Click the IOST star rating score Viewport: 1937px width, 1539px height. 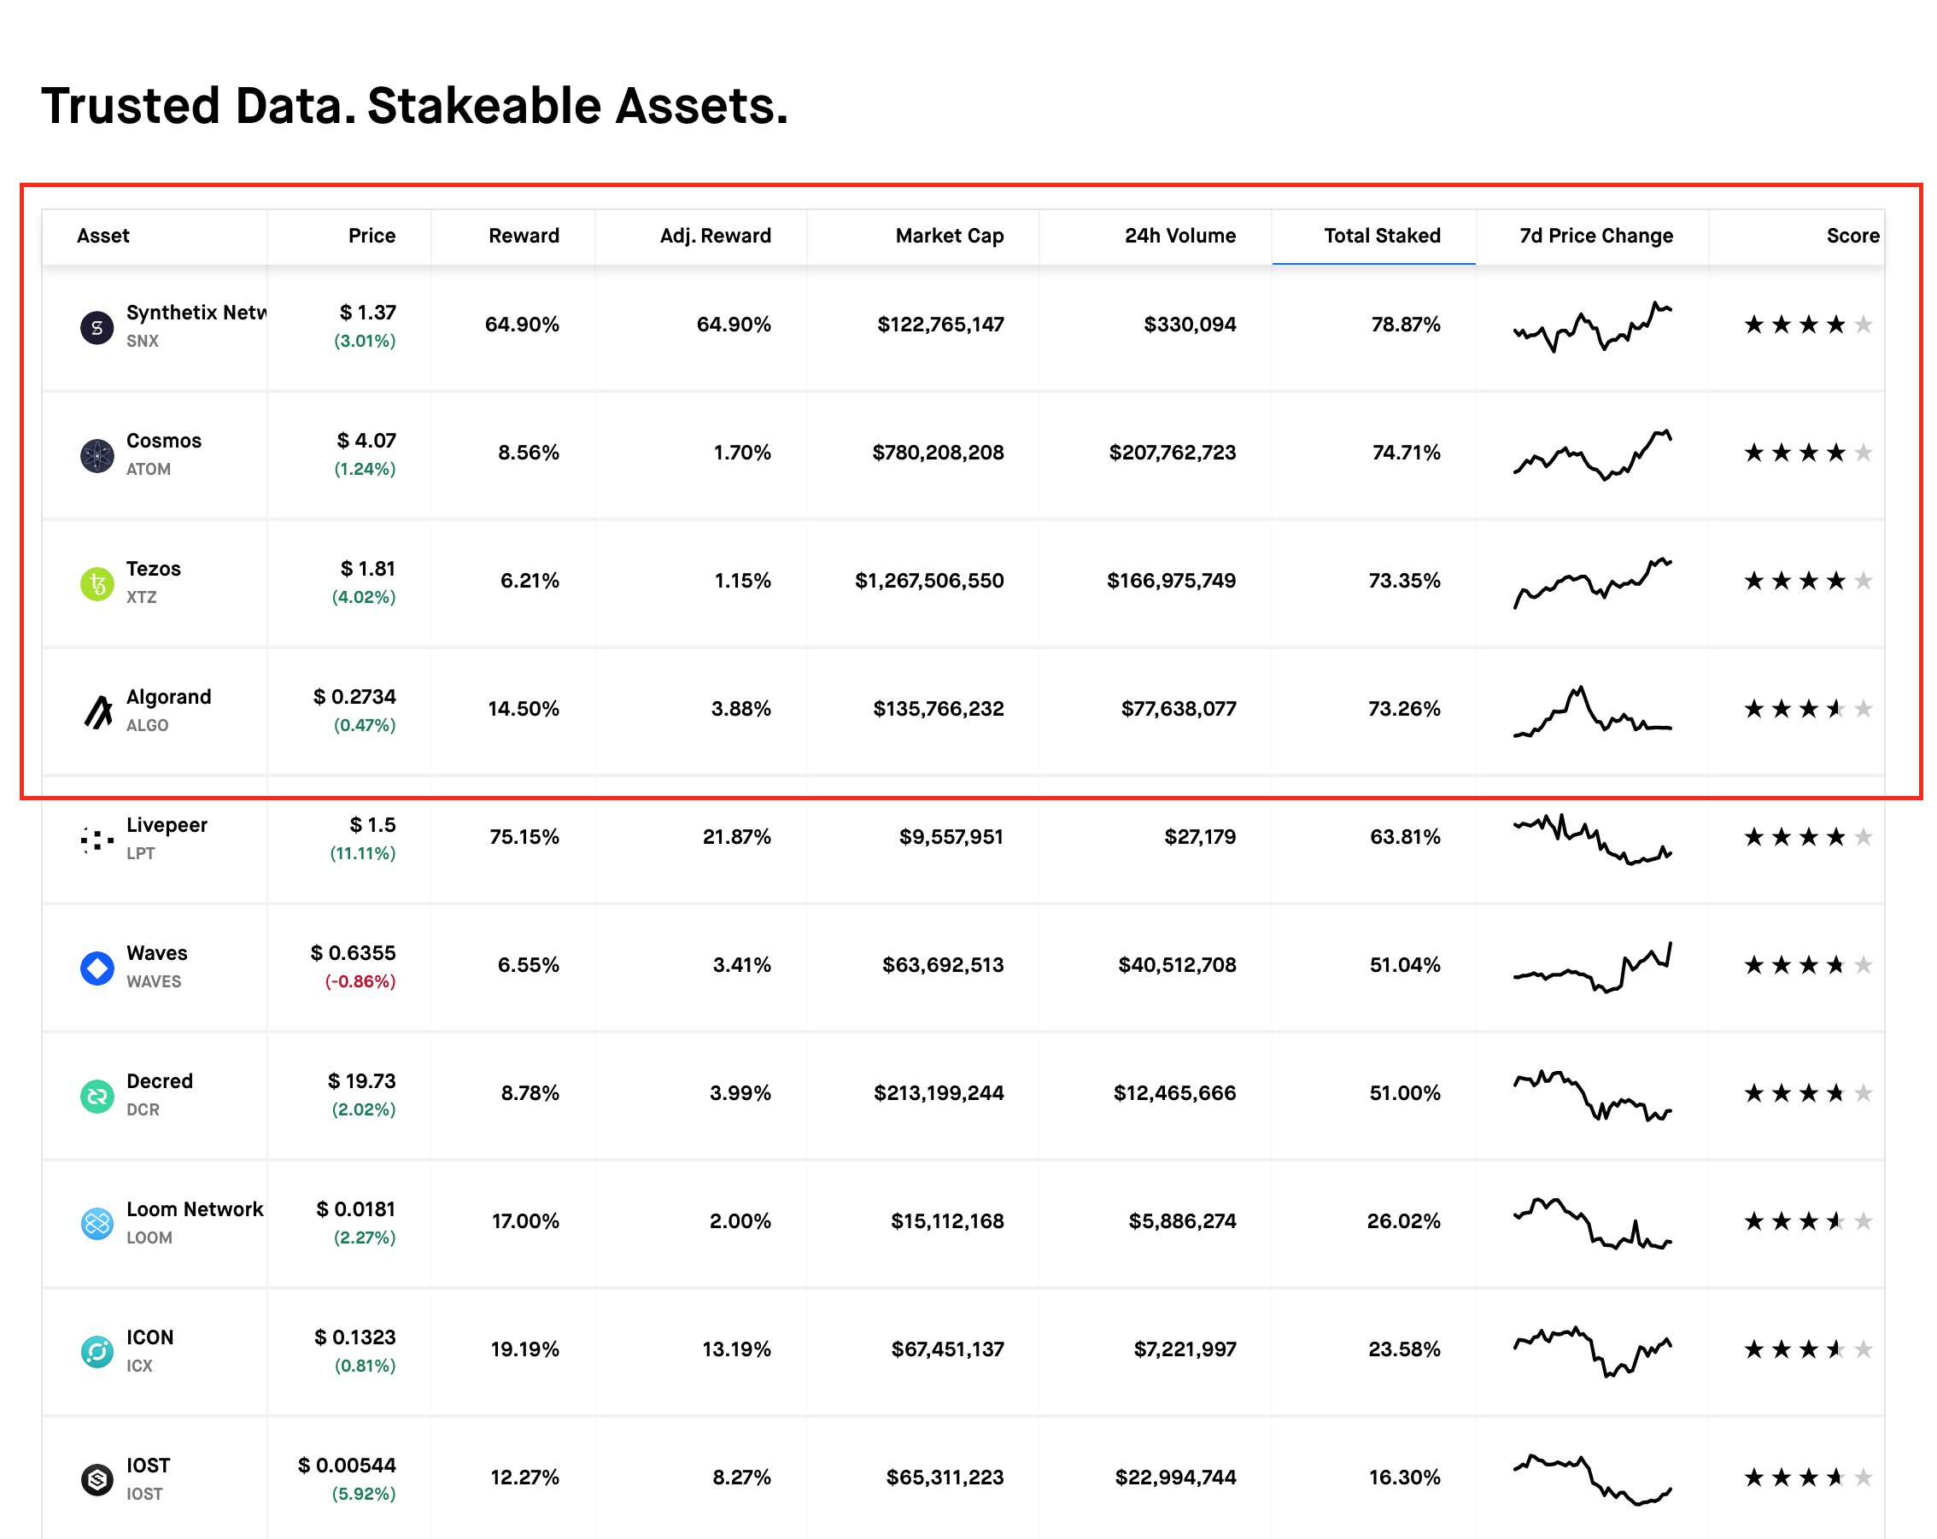pyautogui.click(x=1809, y=1477)
